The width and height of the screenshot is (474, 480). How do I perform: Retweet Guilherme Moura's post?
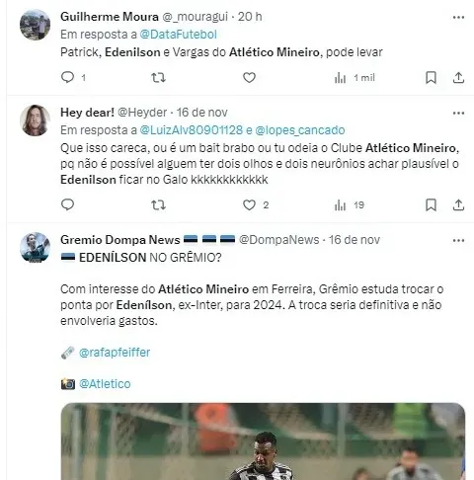(158, 78)
